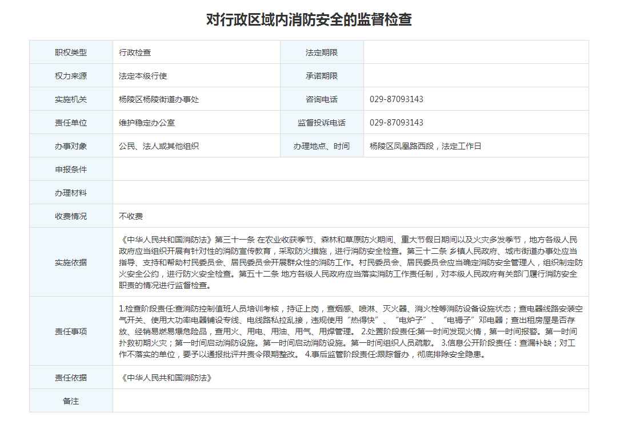Select the 杨陵区杨陵街道办事处 text

159,99
